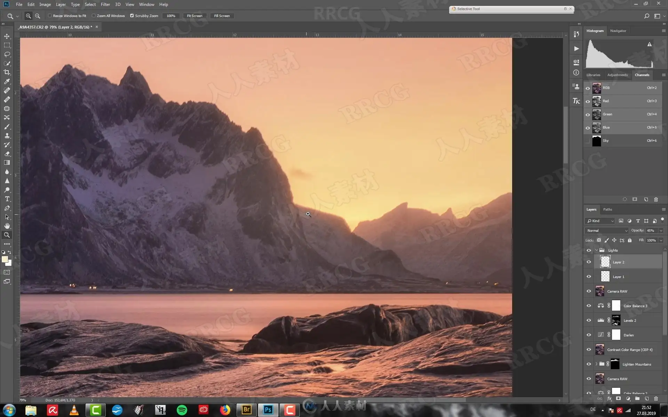The height and width of the screenshot is (417, 668).
Task: Add layer mask in Layers panel
Action: point(618,399)
